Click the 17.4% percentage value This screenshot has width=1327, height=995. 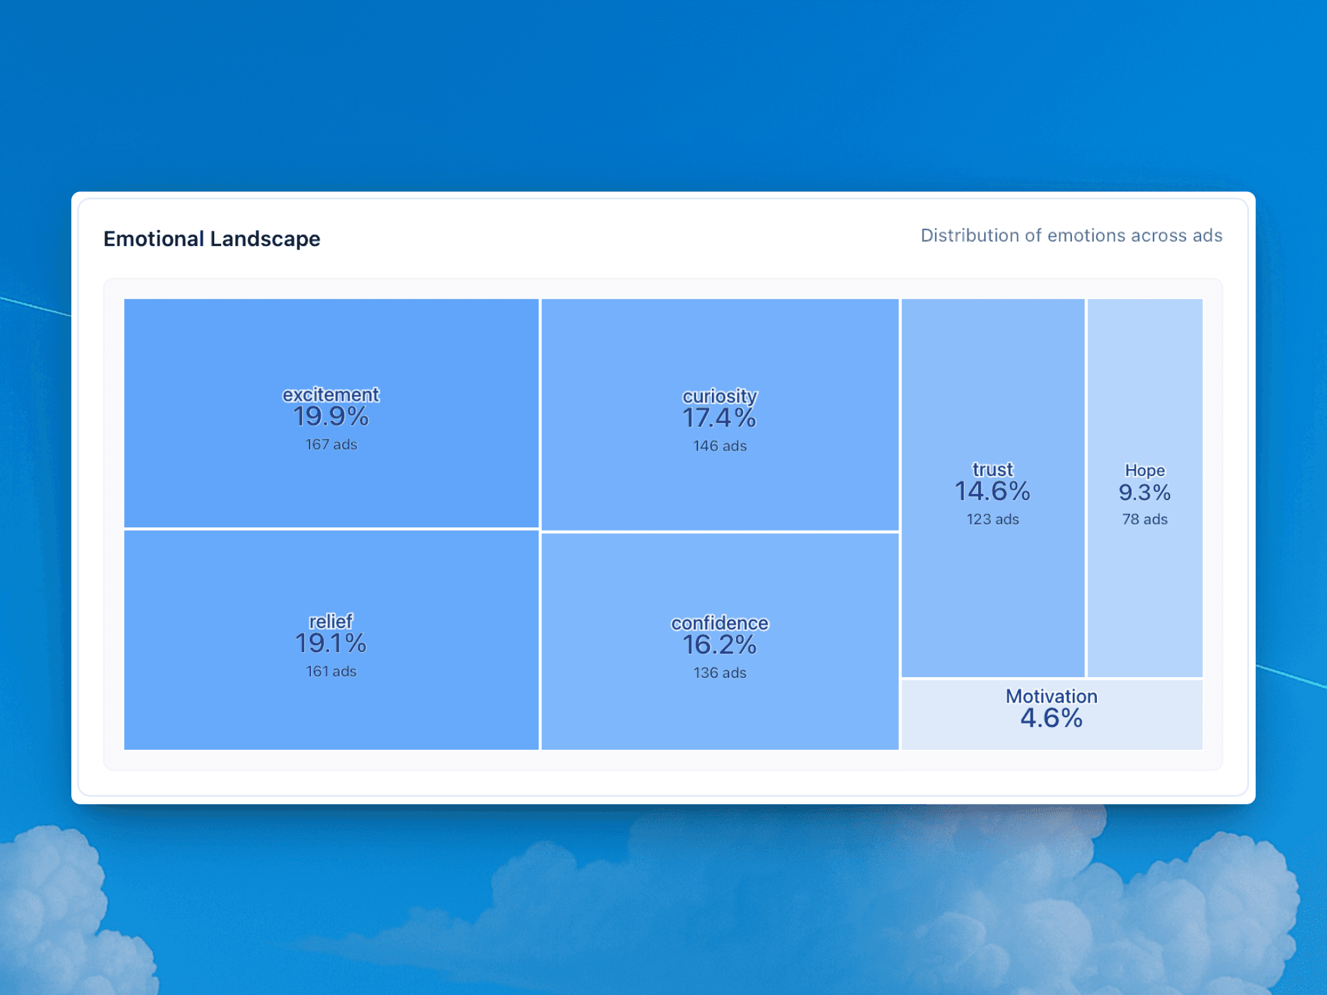pyautogui.click(x=719, y=418)
